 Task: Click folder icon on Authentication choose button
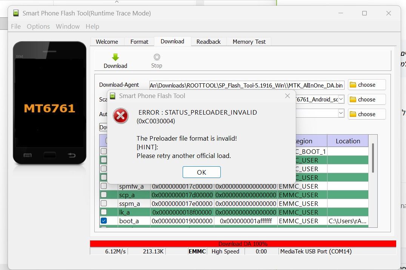pos(353,114)
